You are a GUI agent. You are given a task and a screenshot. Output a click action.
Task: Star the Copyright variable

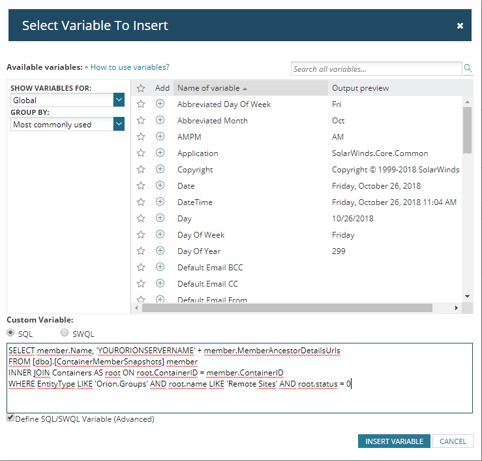[141, 169]
